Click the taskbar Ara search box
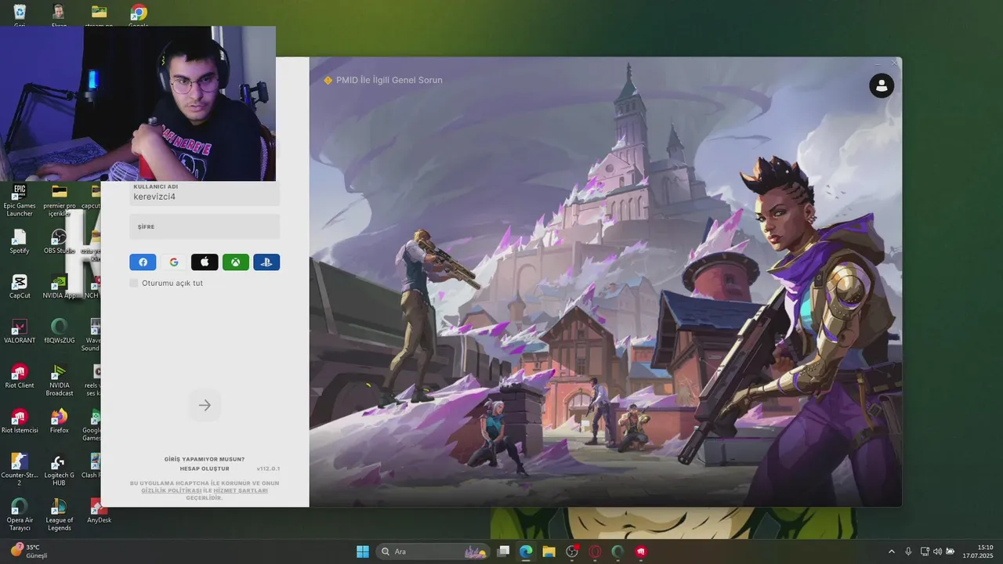1003x564 pixels. click(433, 551)
